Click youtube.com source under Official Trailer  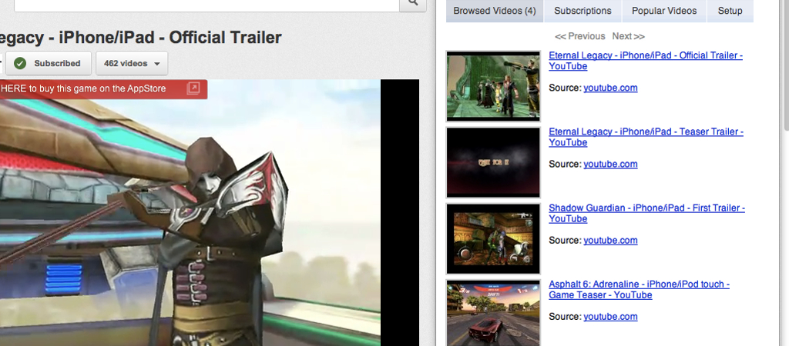(610, 88)
